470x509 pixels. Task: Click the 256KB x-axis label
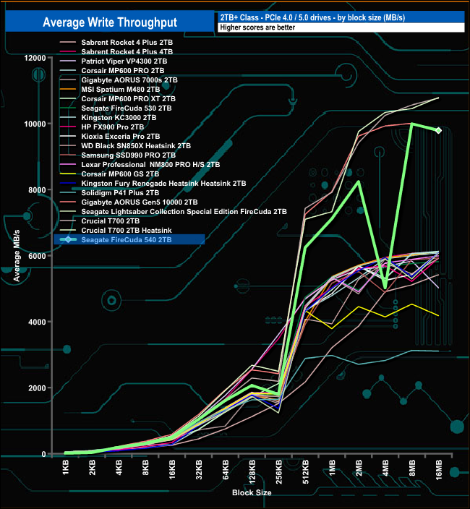(x=279, y=471)
